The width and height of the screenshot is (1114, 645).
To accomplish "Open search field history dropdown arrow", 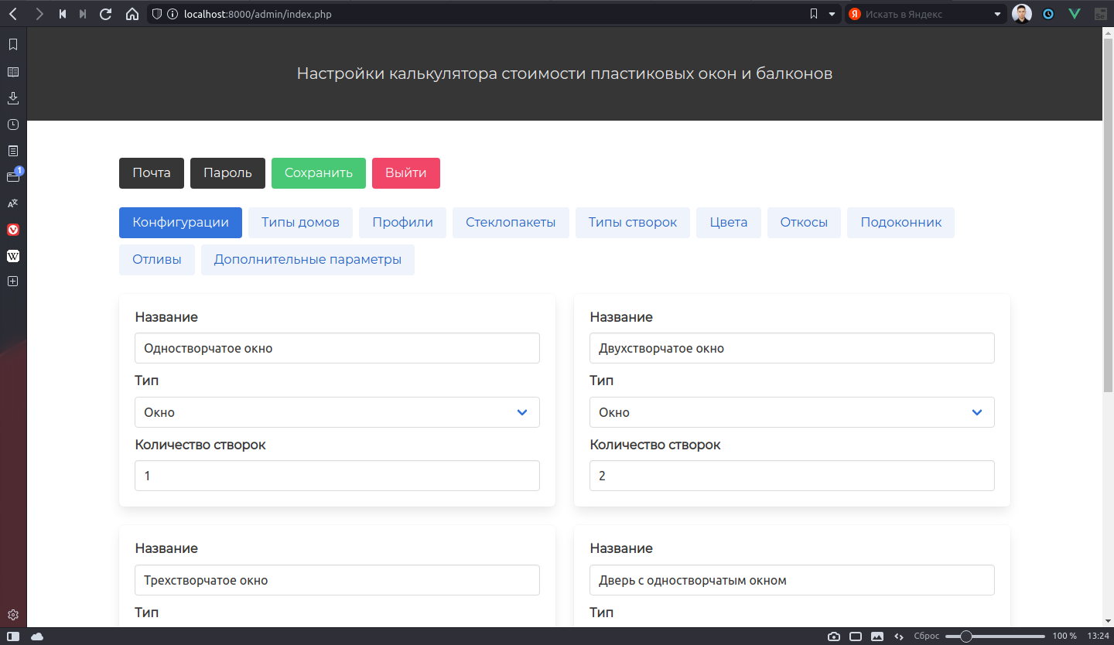I will (x=998, y=14).
